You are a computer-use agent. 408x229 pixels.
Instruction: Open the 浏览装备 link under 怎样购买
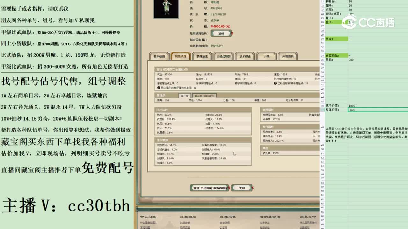185,223
